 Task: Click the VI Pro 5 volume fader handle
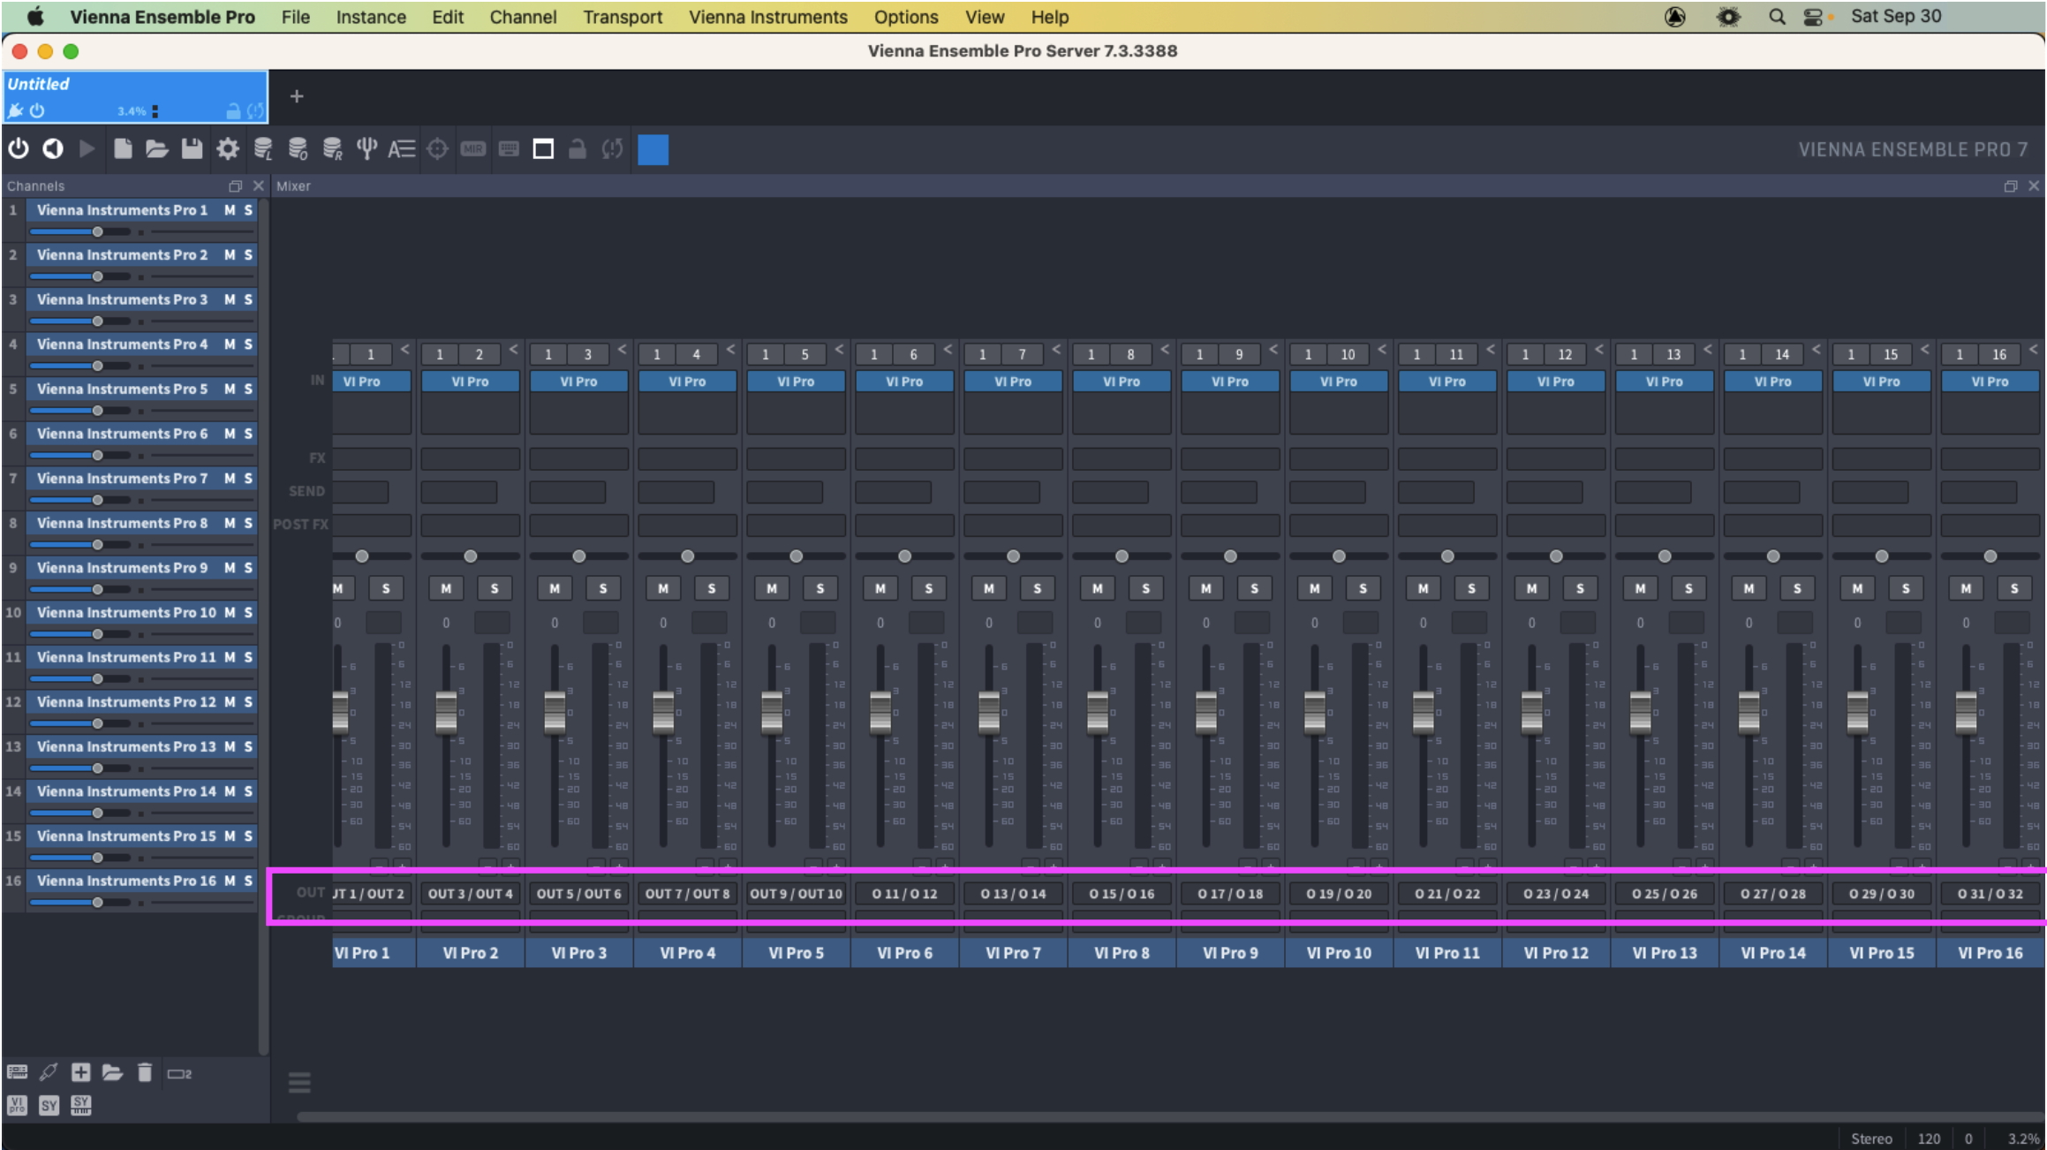point(772,712)
